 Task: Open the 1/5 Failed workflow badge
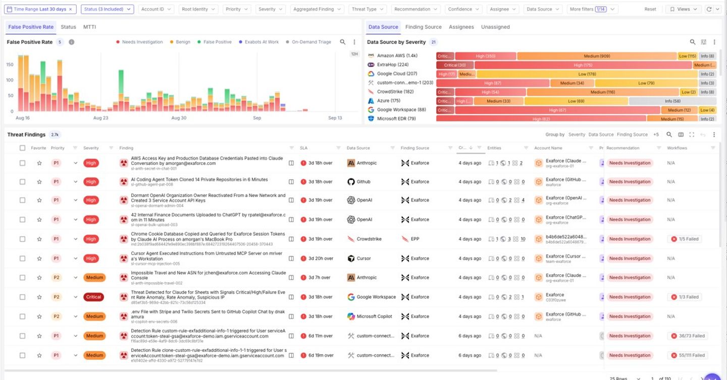pos(685,239)
